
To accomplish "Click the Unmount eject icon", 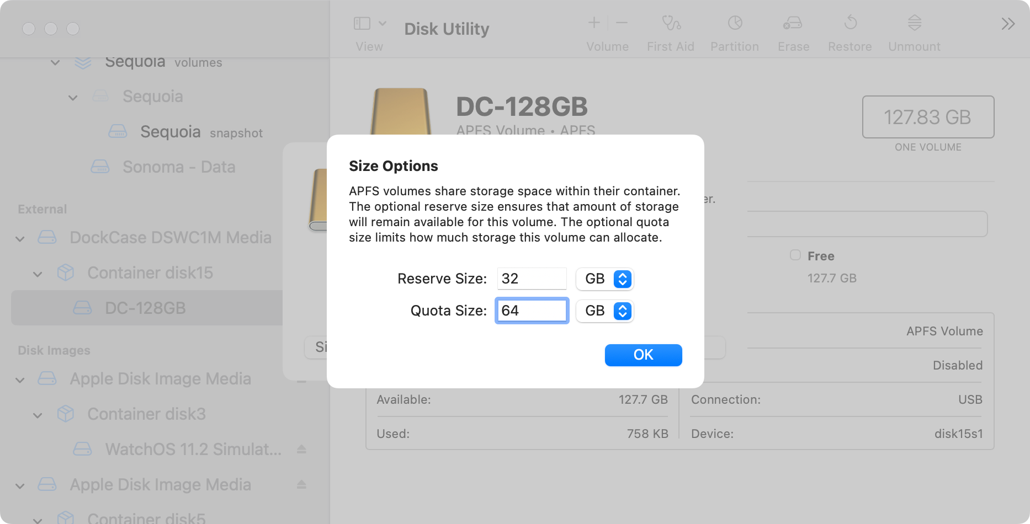I will coord(915,23).
